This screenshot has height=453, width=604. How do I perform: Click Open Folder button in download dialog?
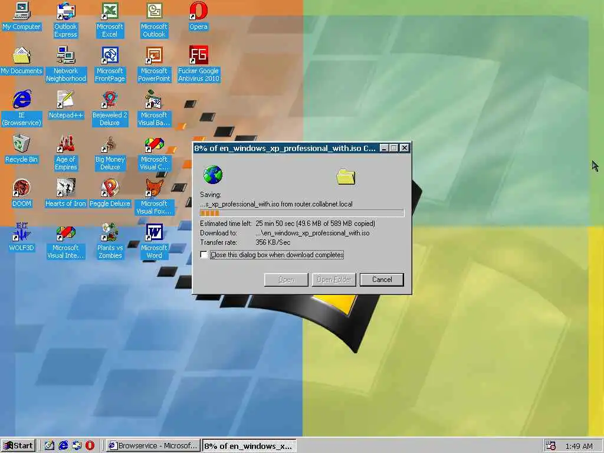(334, 280)
